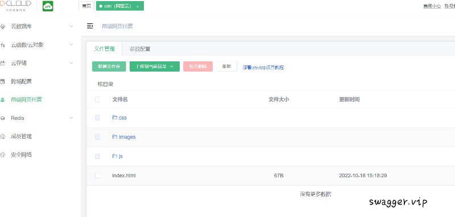This screenshot has width=455, height=217.
Task: Click the 成员管理 sidebar icon
Action: pos(3,136)
